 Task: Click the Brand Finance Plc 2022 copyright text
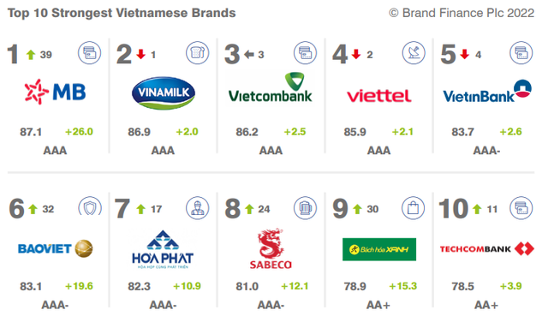coord(462,13)
